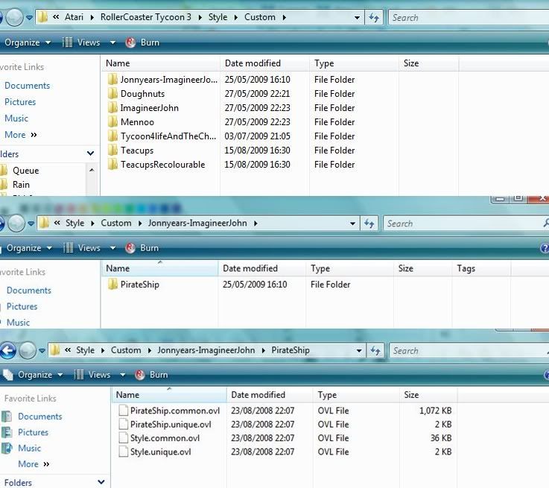Screen dimensions: 549x488
Task: Open recent pages dropdown in top window
Action: click(x=29, y=17)
